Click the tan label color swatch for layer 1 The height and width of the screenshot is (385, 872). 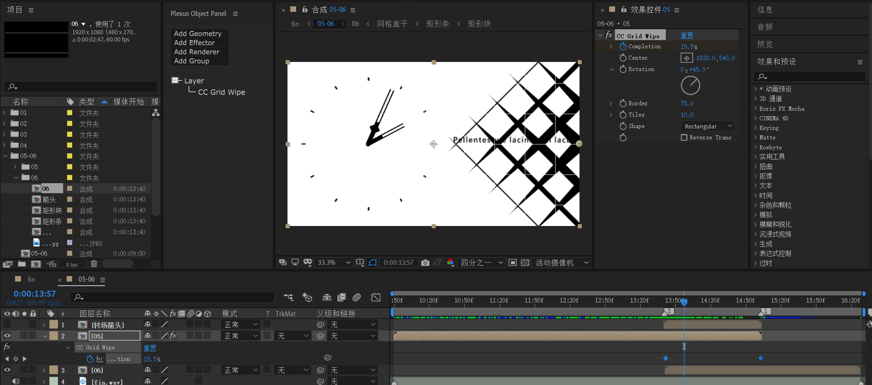tap(54, 324)
